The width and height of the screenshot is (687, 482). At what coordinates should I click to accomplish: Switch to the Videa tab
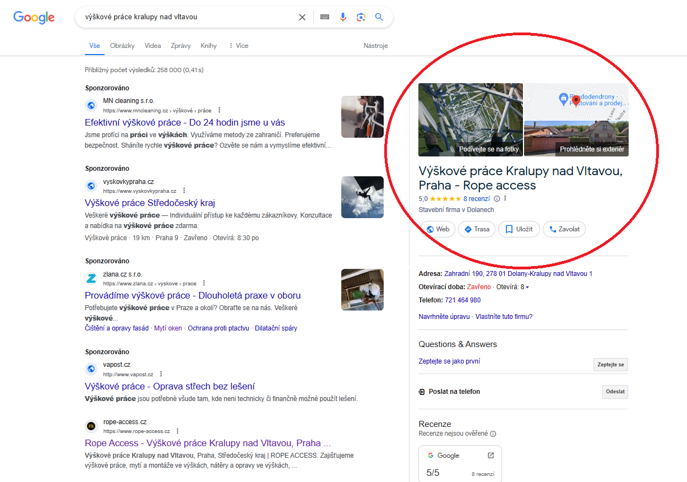153,46
